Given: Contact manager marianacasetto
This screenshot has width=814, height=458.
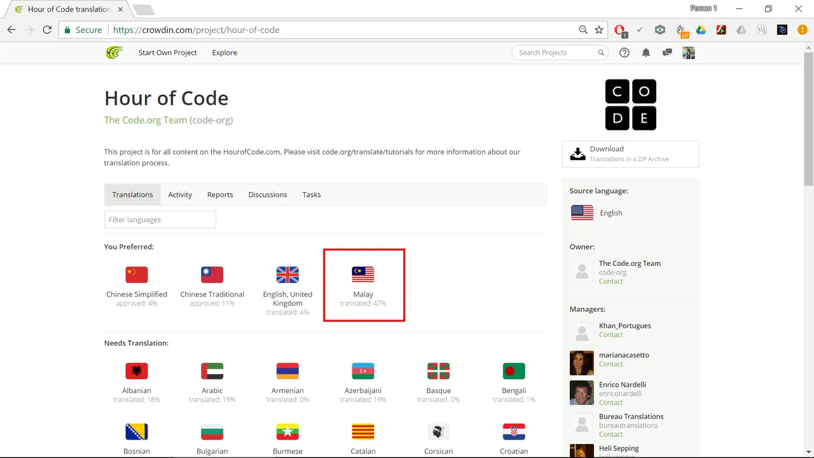Looking at the screenshot, I should point(610,364).
